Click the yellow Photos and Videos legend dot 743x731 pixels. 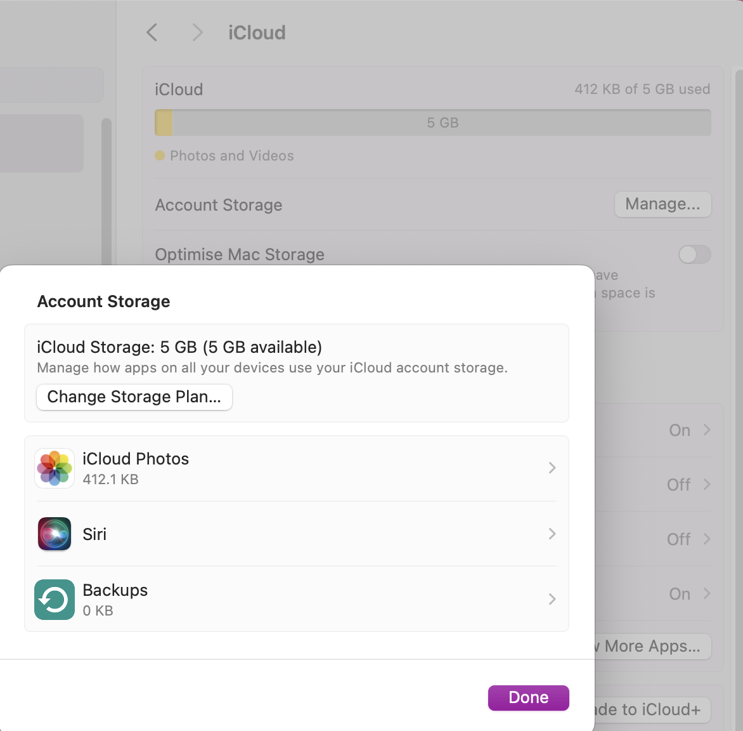(160, 155)
